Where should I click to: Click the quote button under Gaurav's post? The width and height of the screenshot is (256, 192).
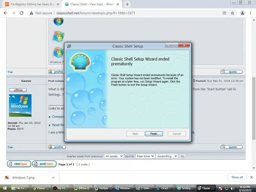(231, 147)
